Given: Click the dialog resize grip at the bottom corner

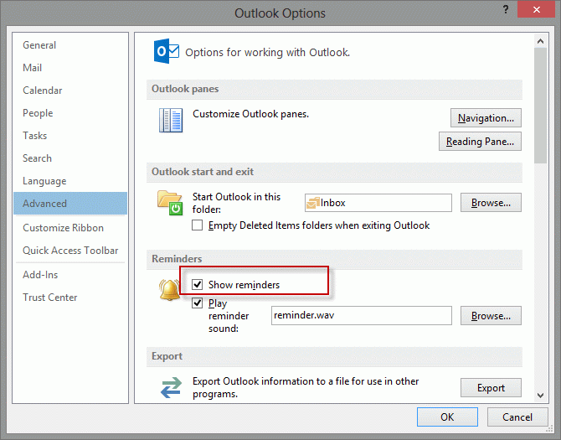Looking at the screenshot, I should (x=549, y=428).
